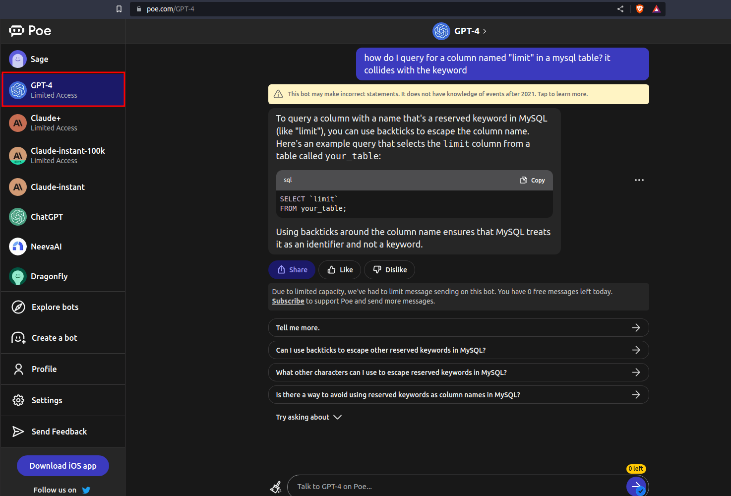Viewport: 731px width, 496px height.
Task: Switch to the Claude-instant bot
Action: (x=63, y=187)
